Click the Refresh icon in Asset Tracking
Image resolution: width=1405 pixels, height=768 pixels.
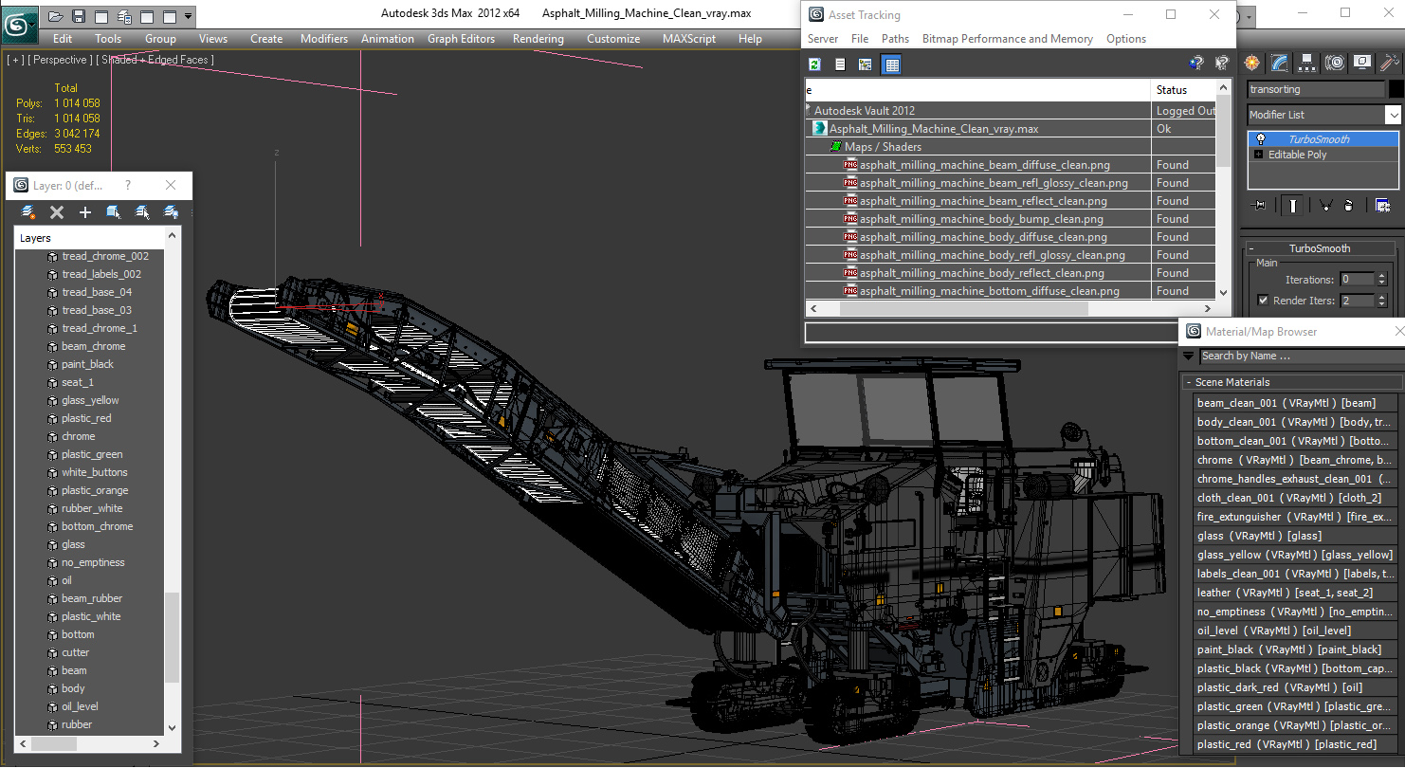(x=814, y=64)
